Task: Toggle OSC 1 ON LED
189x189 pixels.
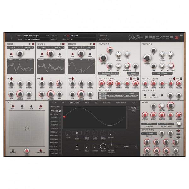Action: point(33,44)
